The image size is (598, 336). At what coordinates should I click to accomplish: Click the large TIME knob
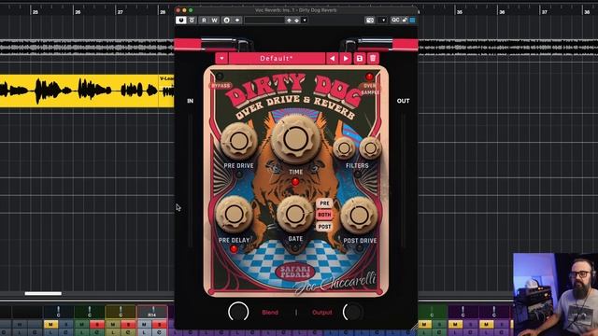295,139
